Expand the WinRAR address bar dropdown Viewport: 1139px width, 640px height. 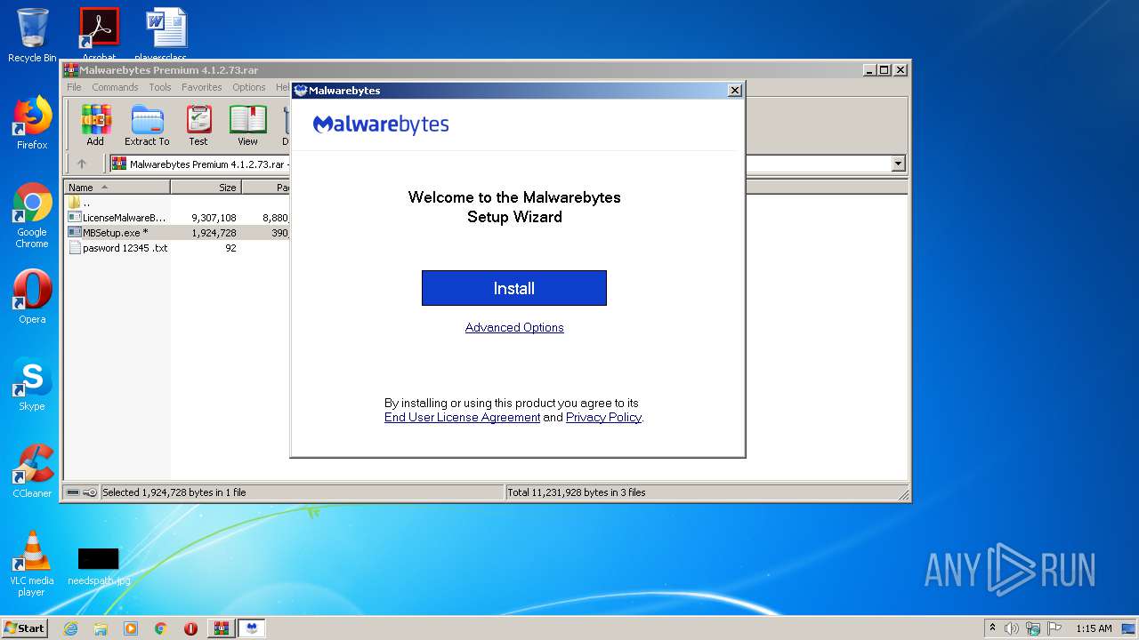click(x=898, y=164)
